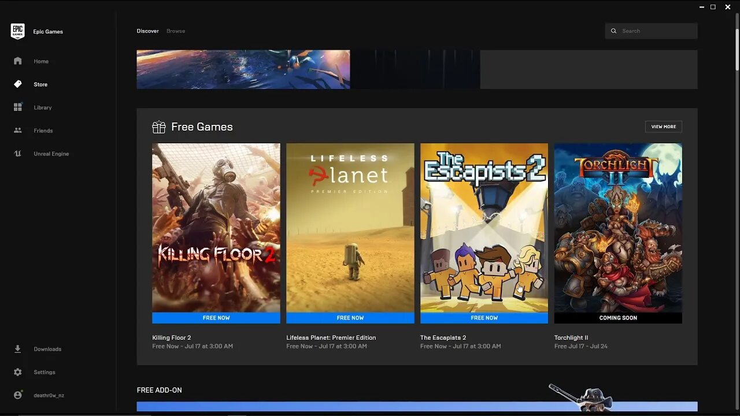Switch to the Browse tab
The height and width of the screenshot is (416, 740).
(176, 31)
